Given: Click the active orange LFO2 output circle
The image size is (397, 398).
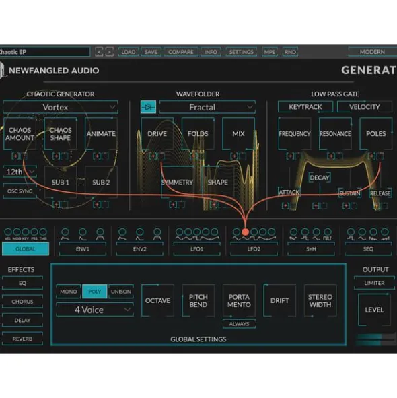Looking at the screenshot, I should (x=246, y=232).
